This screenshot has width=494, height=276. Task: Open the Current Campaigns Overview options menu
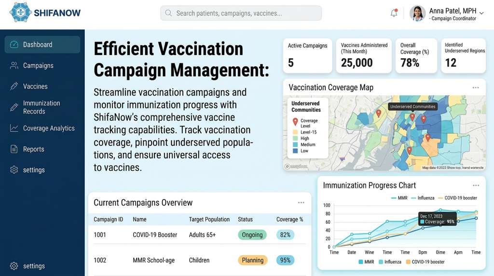301,203
